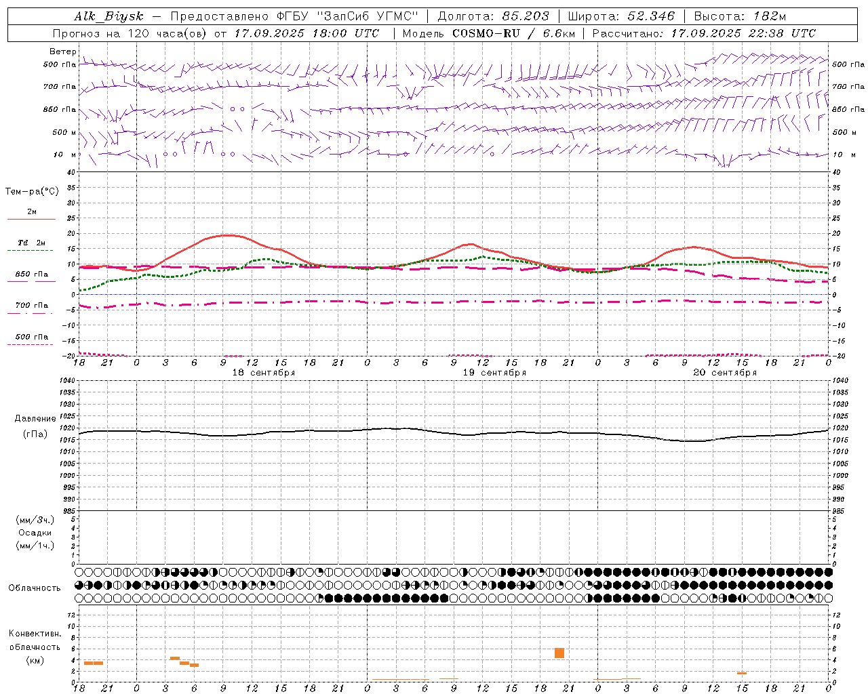The width and height of the screenshot is (868, 694).
Task: Click the forecast start time 17.09.2025 18:00 UTC
Action: tap(307, 33)
